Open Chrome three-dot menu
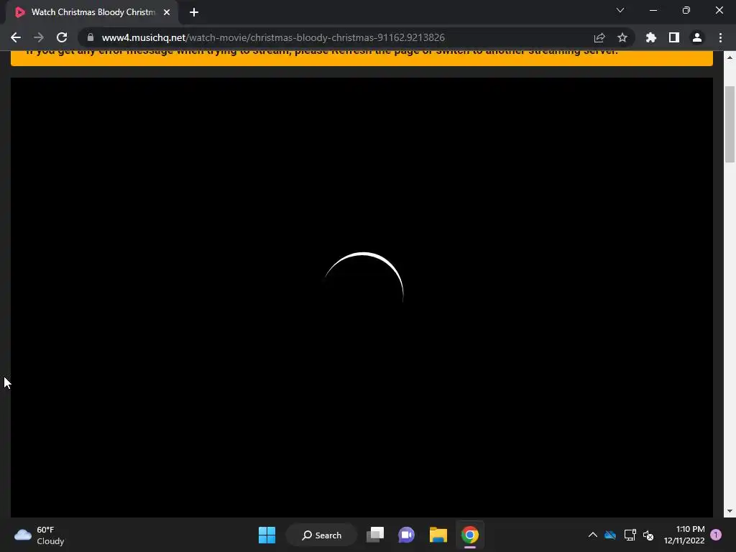 (720, 37)
